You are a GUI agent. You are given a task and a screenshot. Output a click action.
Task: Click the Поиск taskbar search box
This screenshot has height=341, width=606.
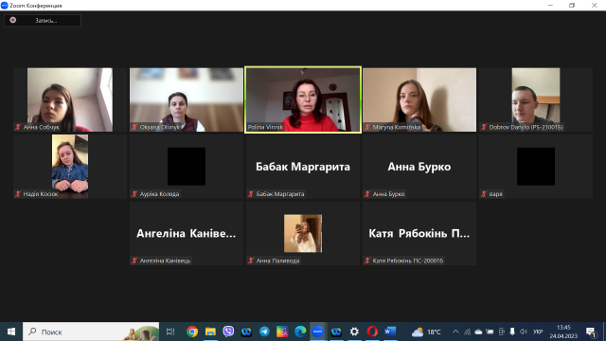coord(91,332)
